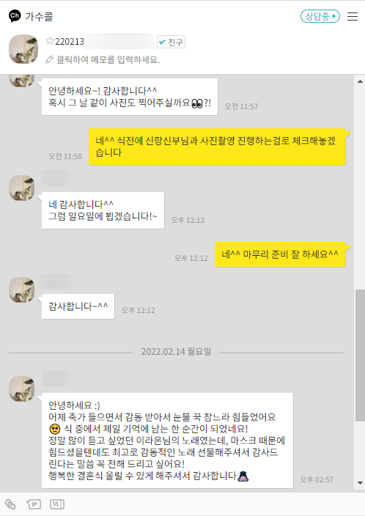Click the scrollbar up arrow
The image size is (365, 516).
(x=360, y=81)
